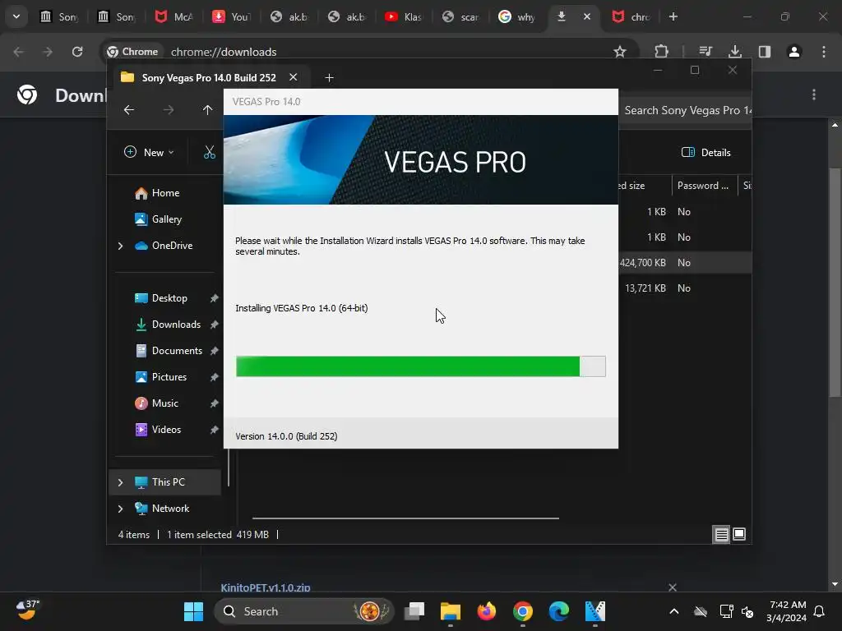Unpin Desktop via its pin icon
Image resolution: width=842 pixels, height=631 pixels.
coord(215,298)
